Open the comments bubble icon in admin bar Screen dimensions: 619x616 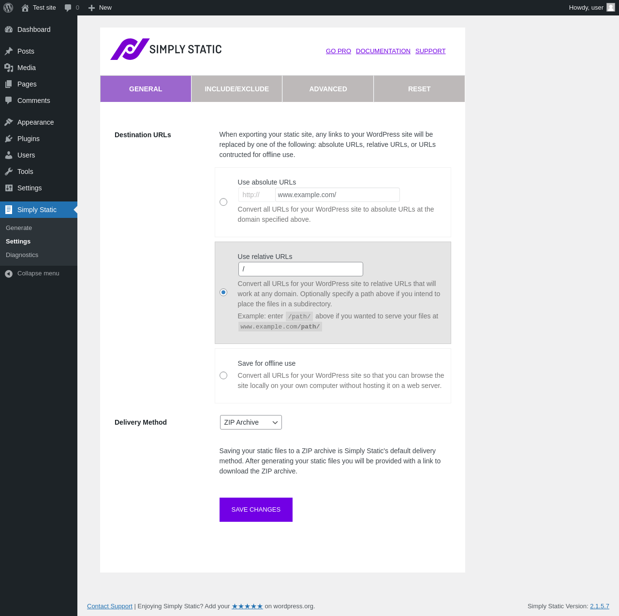(68, 8)
